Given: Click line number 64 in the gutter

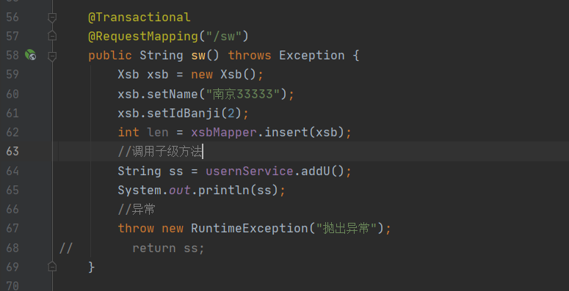Looking at the screenshot, I should pyautogui.click(x=12, y=171).
